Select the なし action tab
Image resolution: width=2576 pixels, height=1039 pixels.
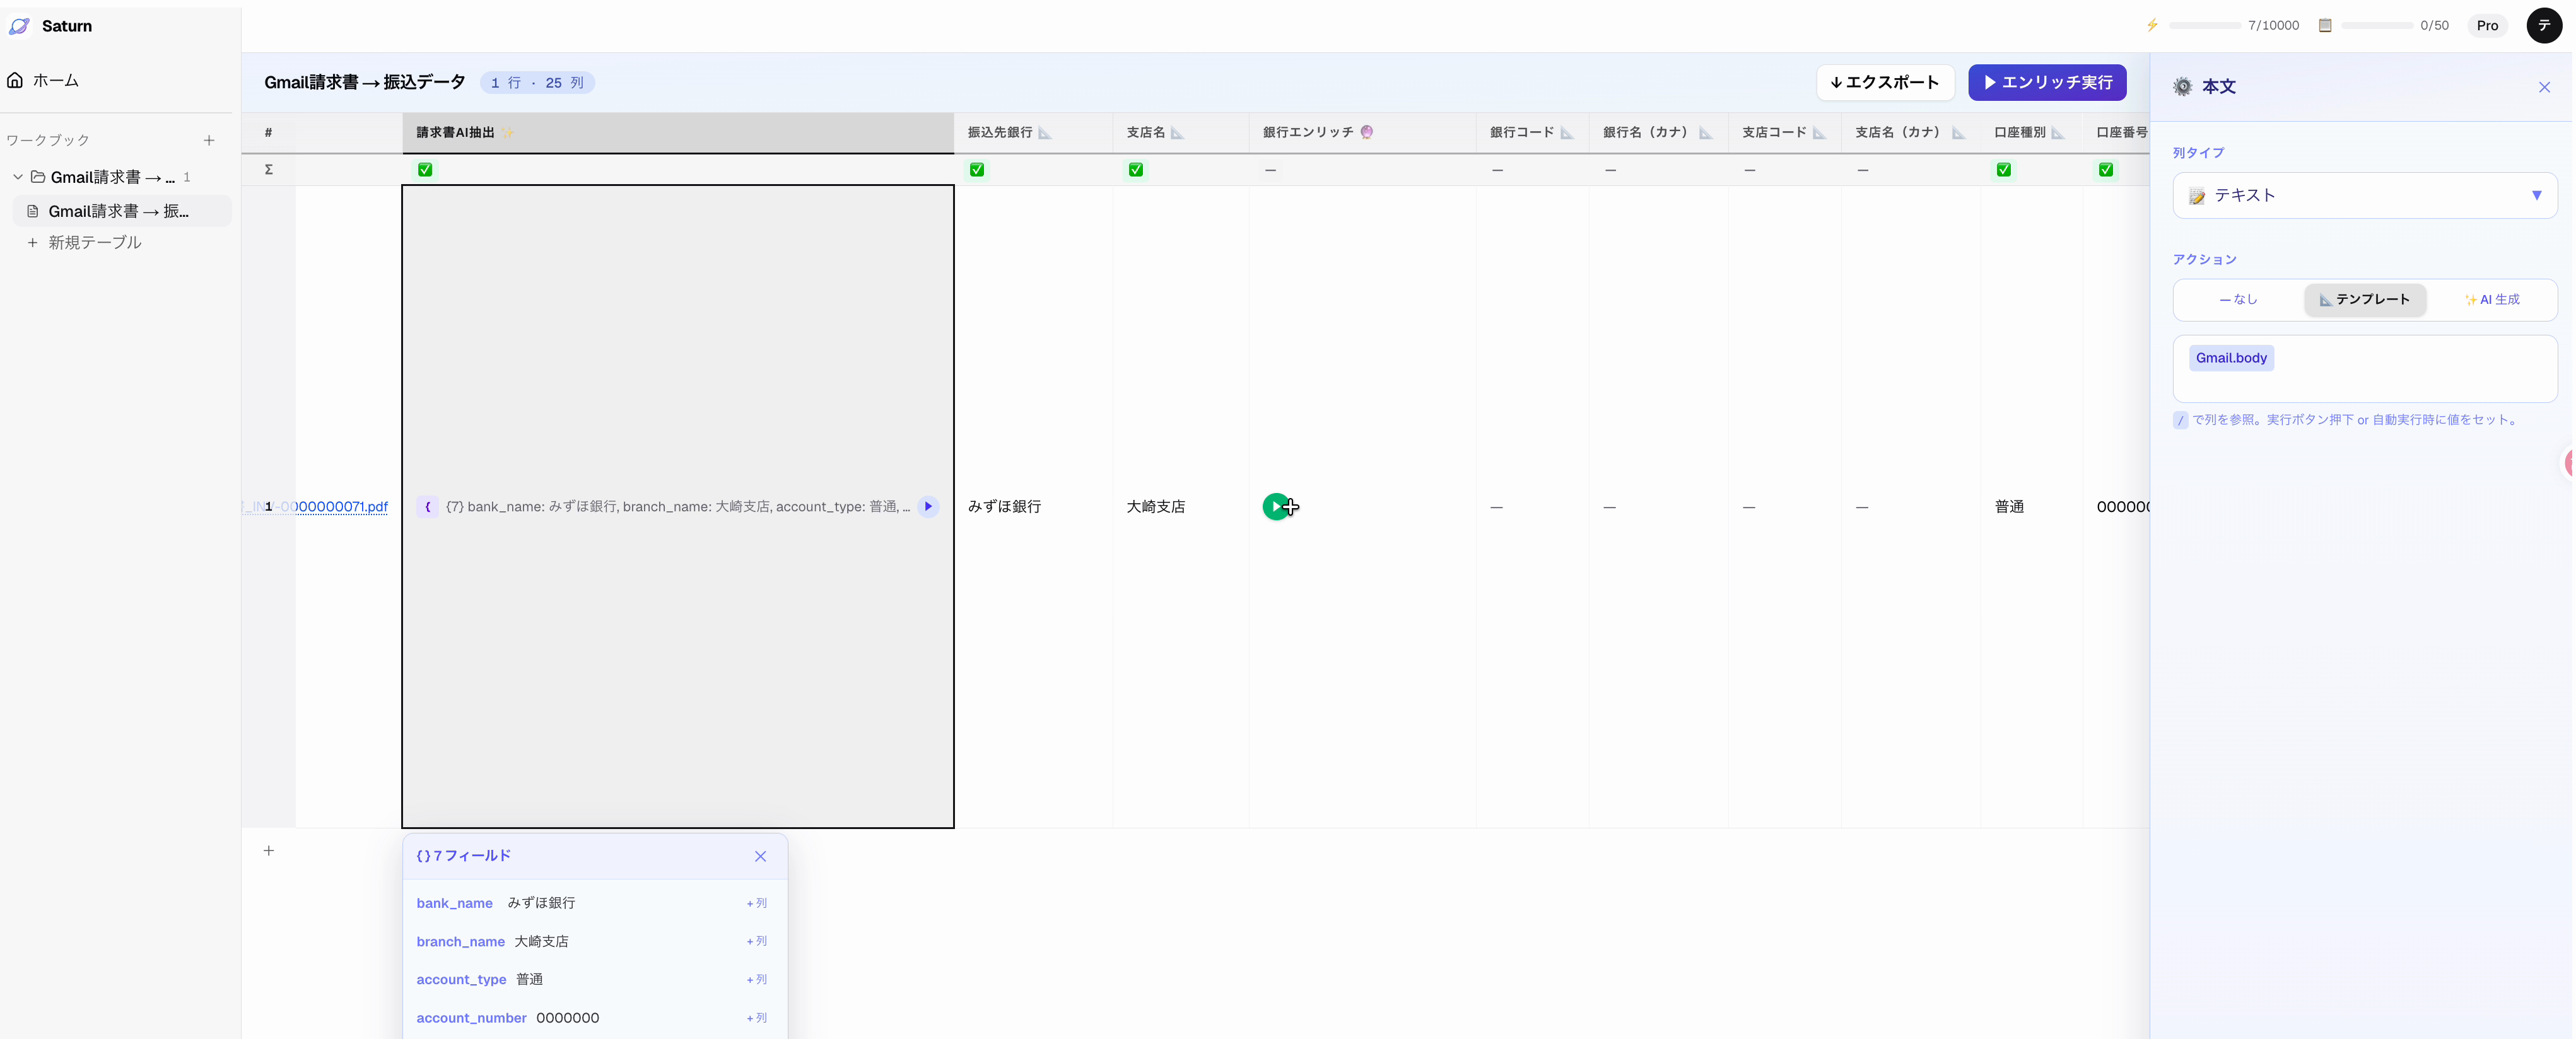coord(2238,300)
